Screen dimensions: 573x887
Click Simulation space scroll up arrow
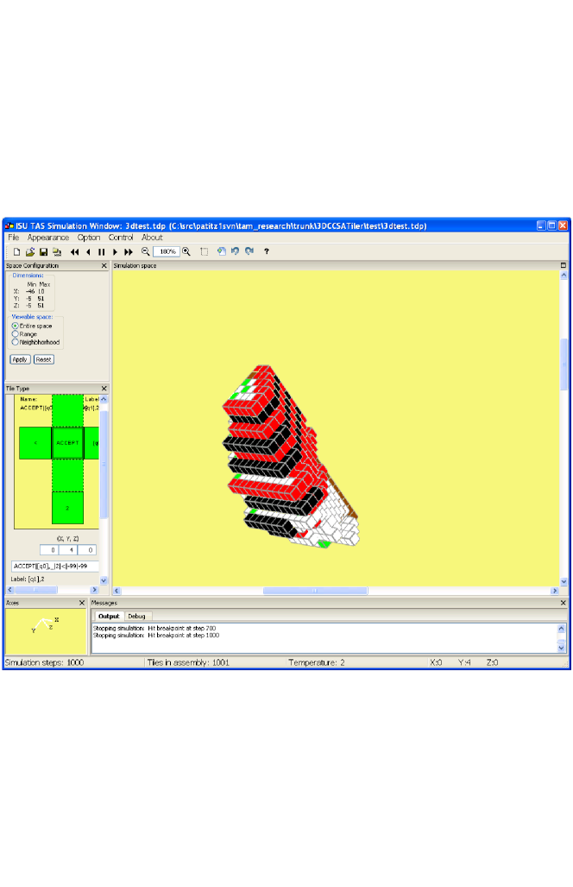564,275
